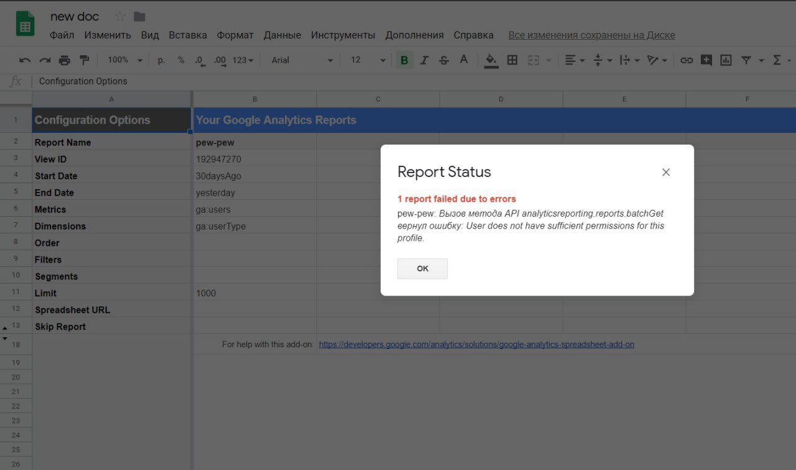Click the filter icon
The width and height of the screenshot is (796, 470).
point(746,60)
